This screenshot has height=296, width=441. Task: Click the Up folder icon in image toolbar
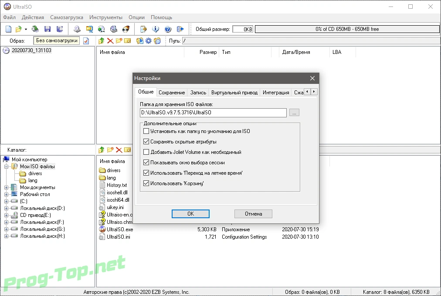(x=101, y=41)
